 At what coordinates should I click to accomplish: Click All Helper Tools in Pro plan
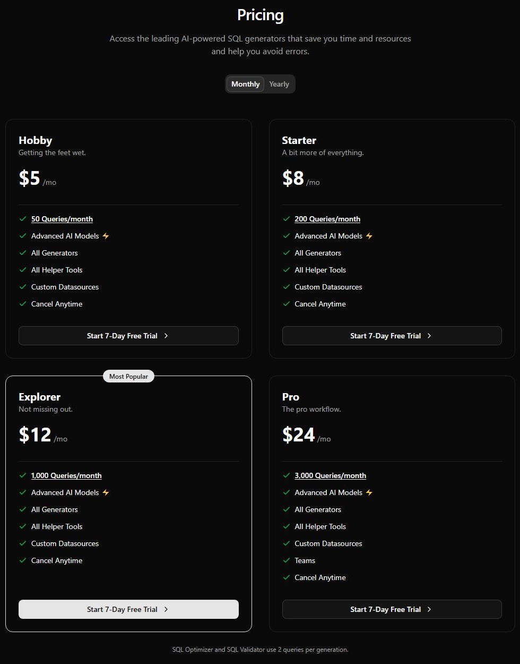320,526
